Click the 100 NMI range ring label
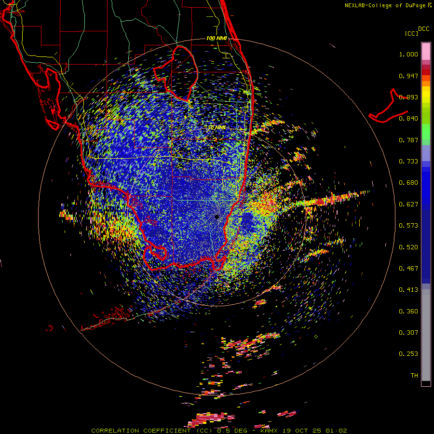434x434 pixels. coord(217,38)
